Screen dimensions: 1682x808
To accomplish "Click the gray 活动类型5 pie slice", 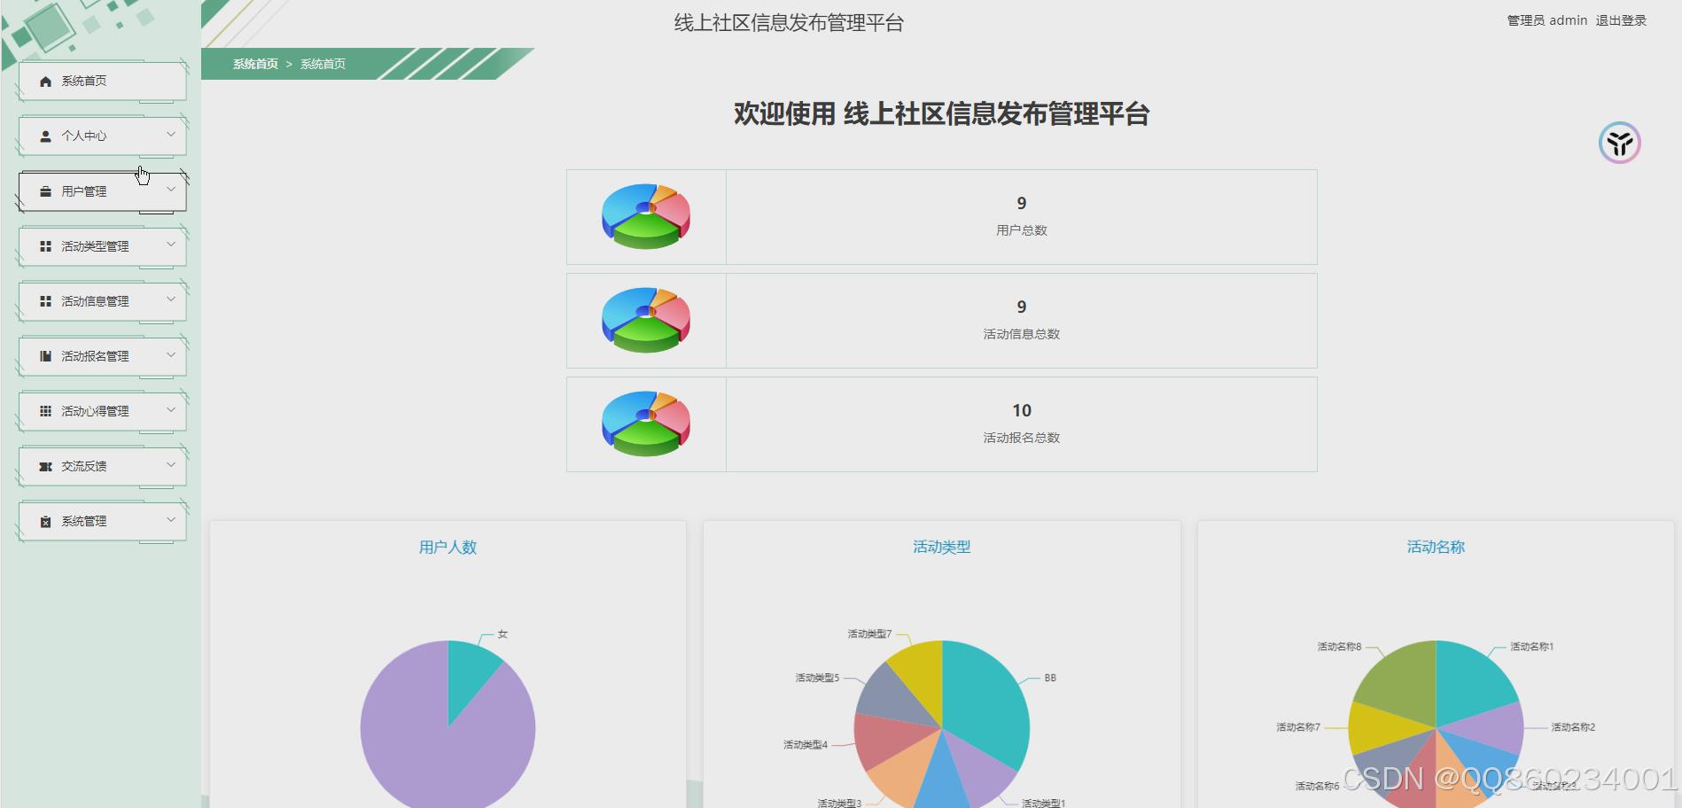I will (x=891, y=698).
